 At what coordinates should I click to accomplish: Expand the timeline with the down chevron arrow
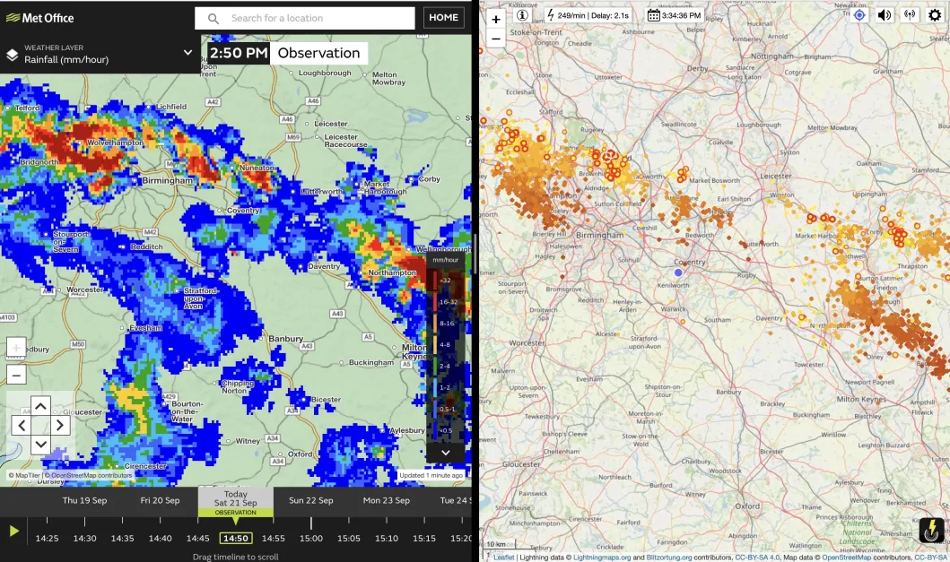click(40, 444)
